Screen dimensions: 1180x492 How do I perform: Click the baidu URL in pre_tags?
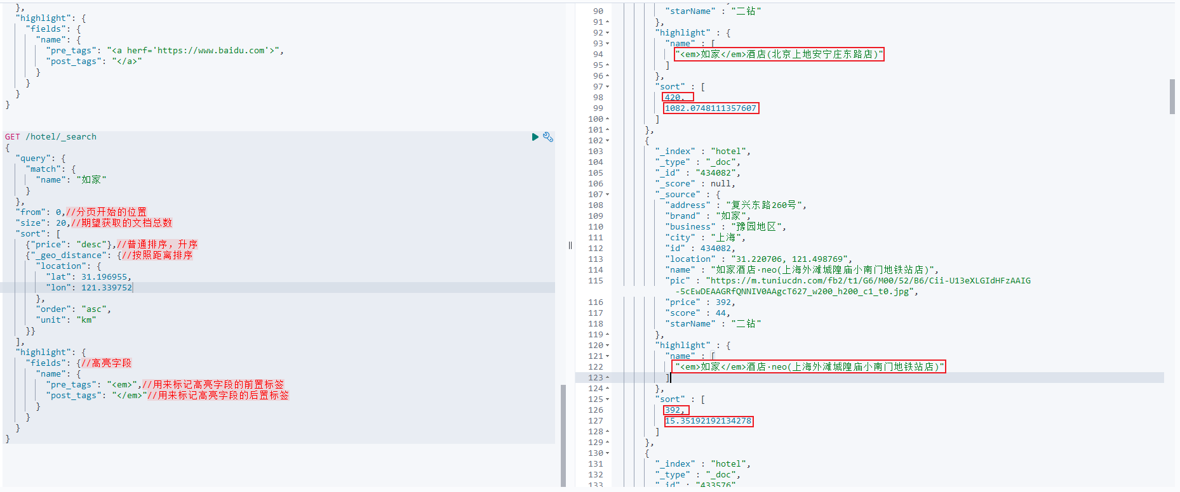click(x=211, y=51)
